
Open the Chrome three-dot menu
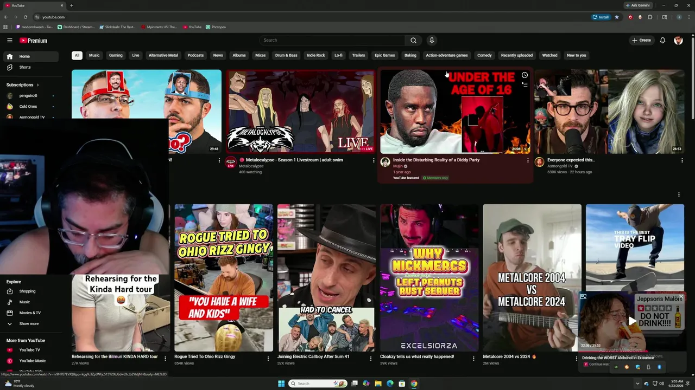pyautogui.click(x=688, y=17)
